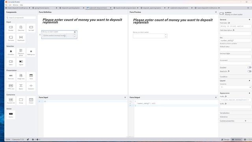
Task: Select the Number input component
Action: 11,28
